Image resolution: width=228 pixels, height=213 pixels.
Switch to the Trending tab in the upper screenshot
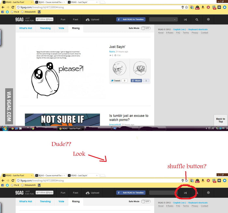click(45, 28)
